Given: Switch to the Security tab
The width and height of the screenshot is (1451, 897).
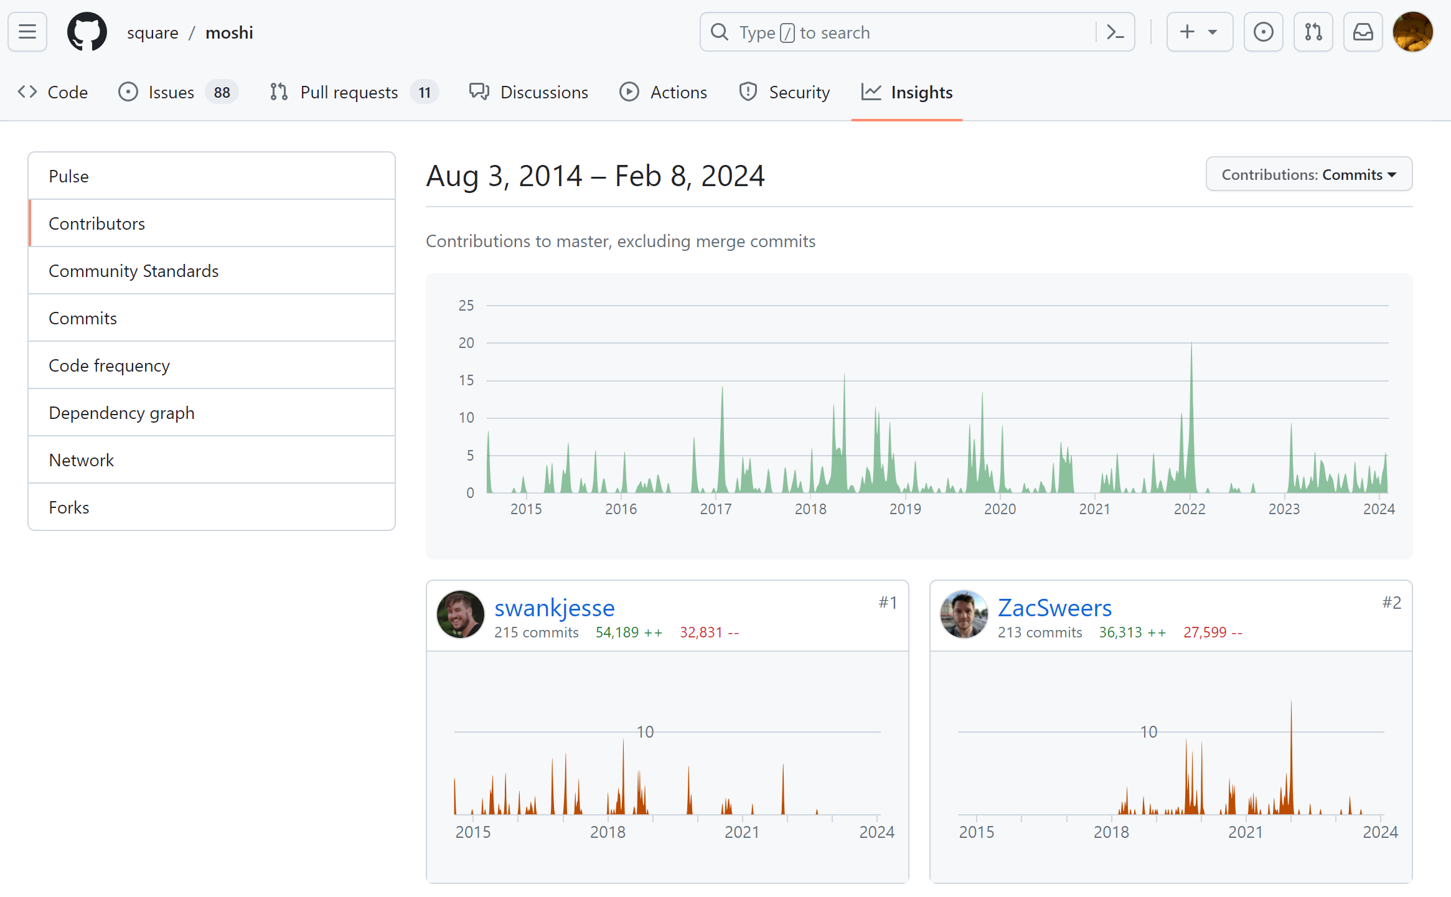Looking at the screenshot, I should click(x=784, y=92).
